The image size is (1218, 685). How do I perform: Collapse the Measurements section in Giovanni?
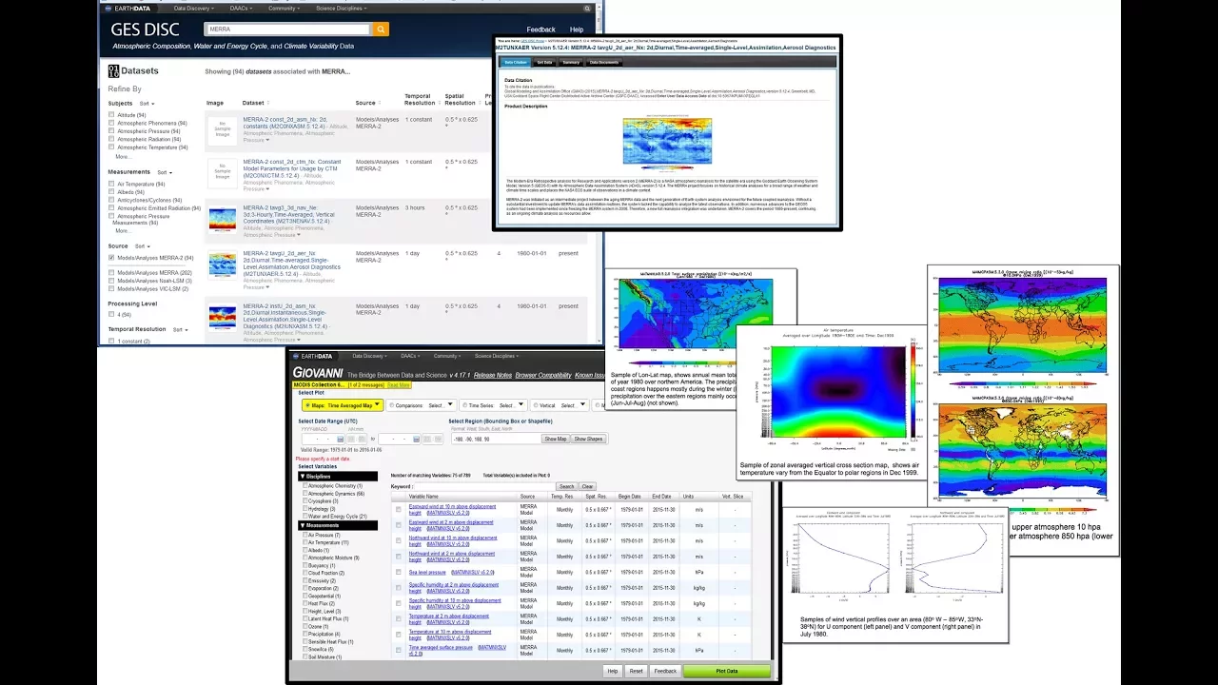[x=338, y=525]
